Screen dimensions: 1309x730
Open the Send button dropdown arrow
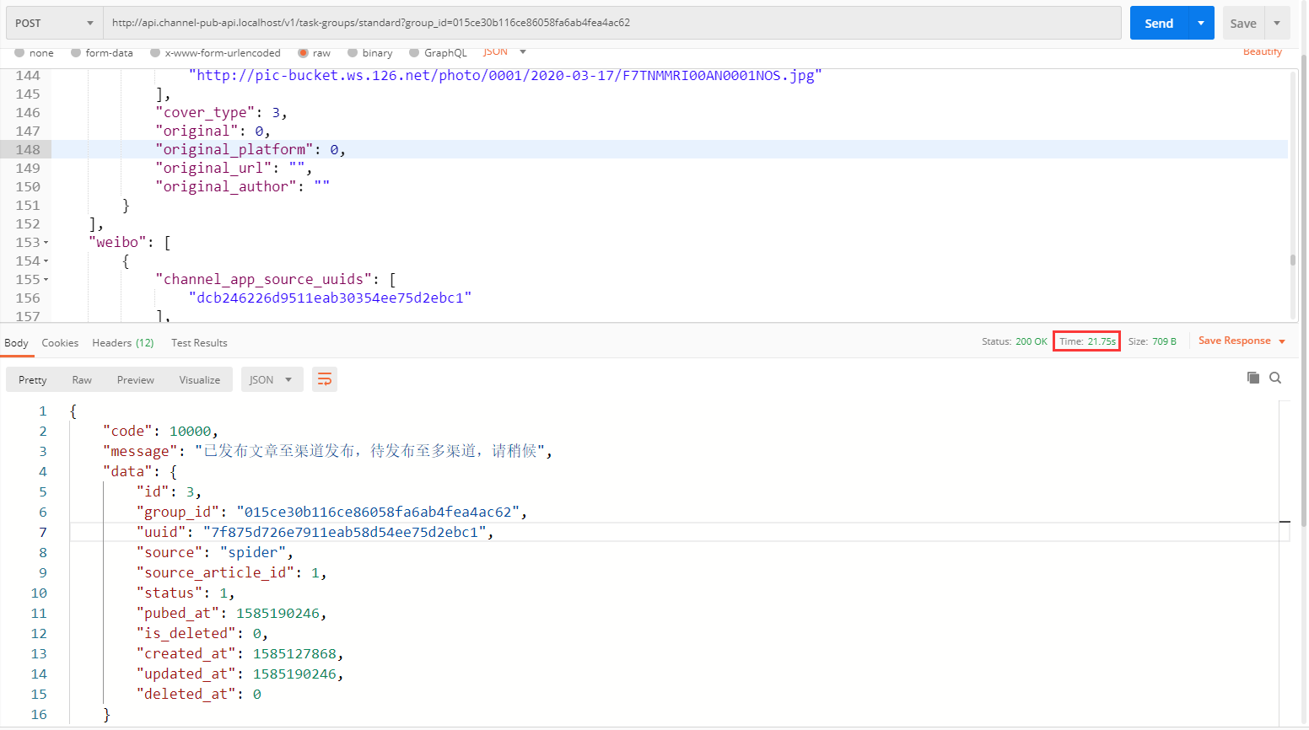pos(1200,23)
